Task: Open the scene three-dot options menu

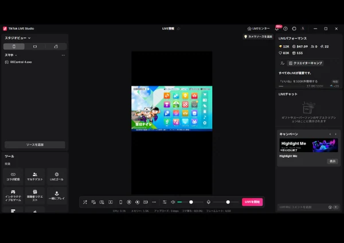Action: 63,55
